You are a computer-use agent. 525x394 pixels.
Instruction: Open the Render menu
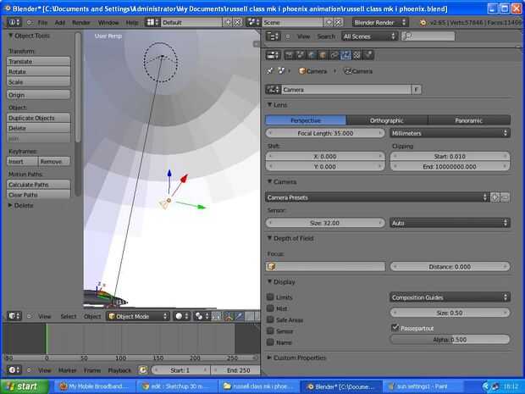pos(81,22)
